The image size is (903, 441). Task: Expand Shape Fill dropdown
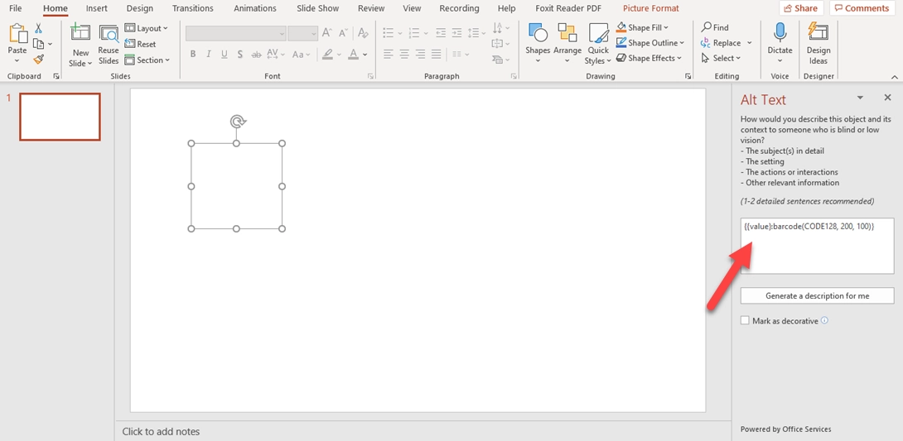pyautogui.click(x=666, y=27)
